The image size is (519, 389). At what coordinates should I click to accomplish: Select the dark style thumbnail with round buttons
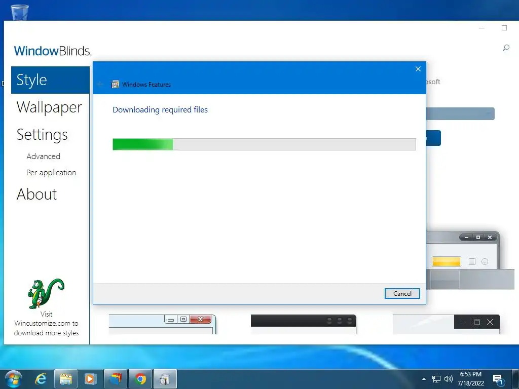[x=304, y=324]
